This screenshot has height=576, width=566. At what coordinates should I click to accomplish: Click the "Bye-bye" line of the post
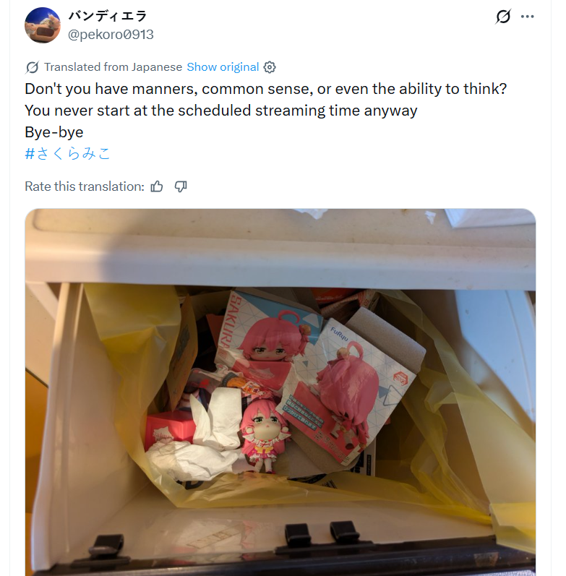point(54,132)
